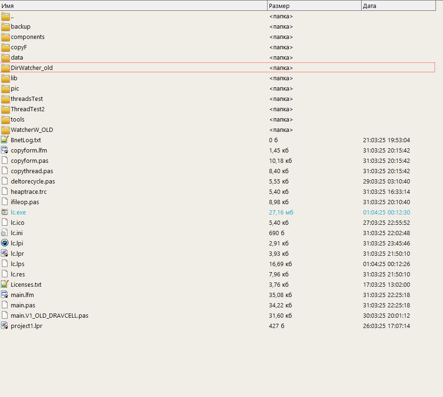Click the Licenses.txt text file icon

pos(5,284)
